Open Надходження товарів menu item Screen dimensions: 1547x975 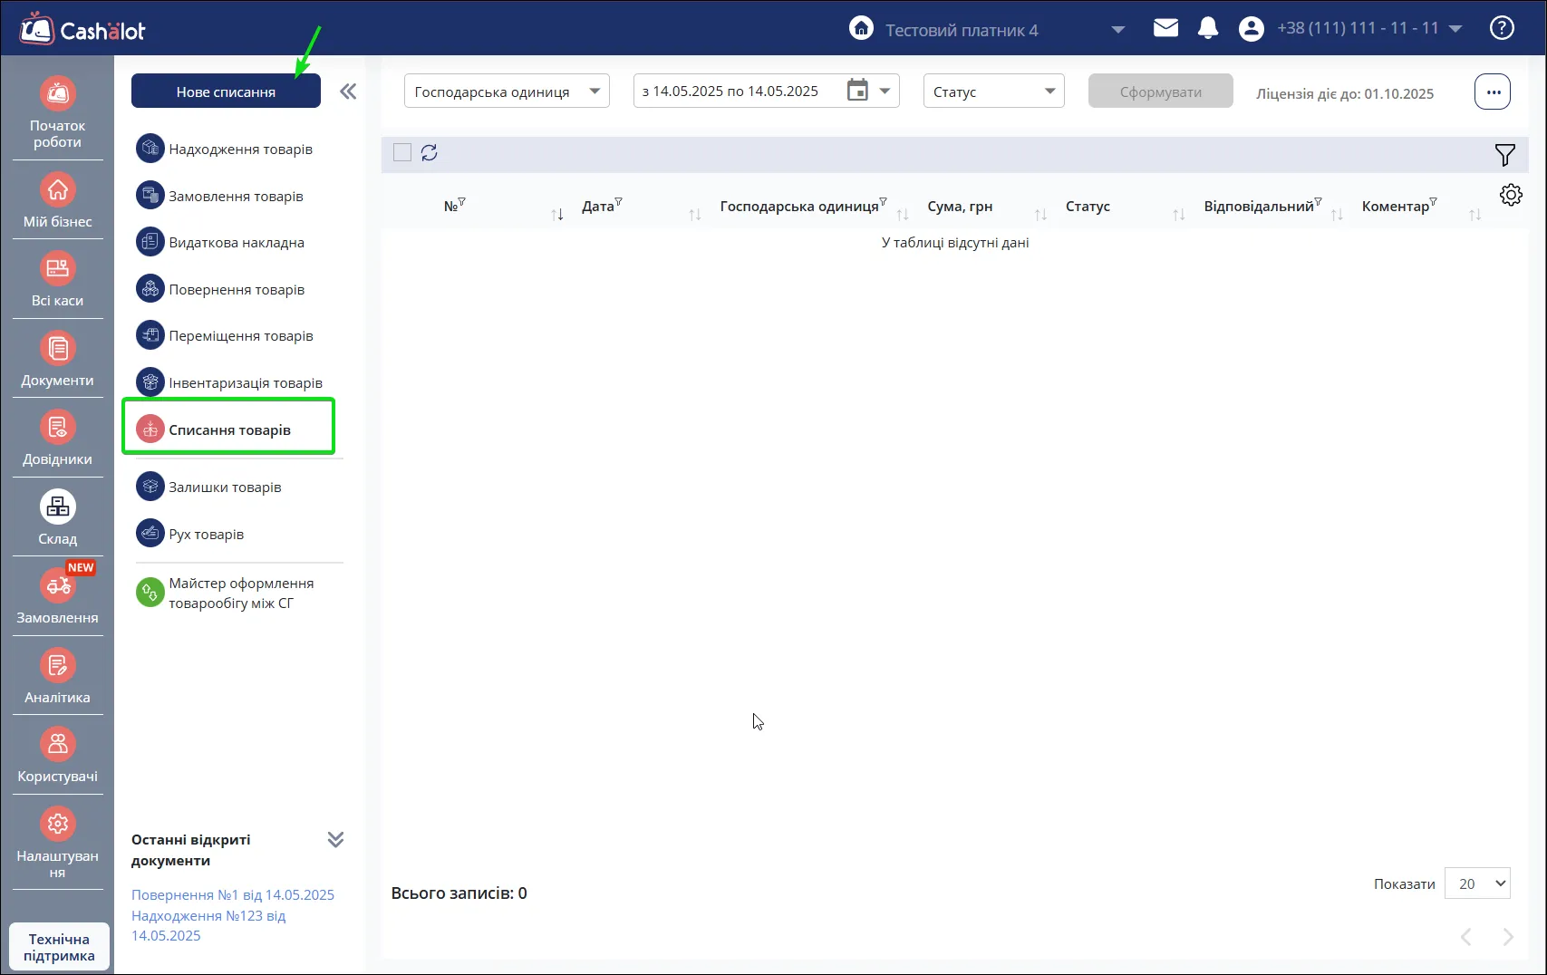[225, 149]
